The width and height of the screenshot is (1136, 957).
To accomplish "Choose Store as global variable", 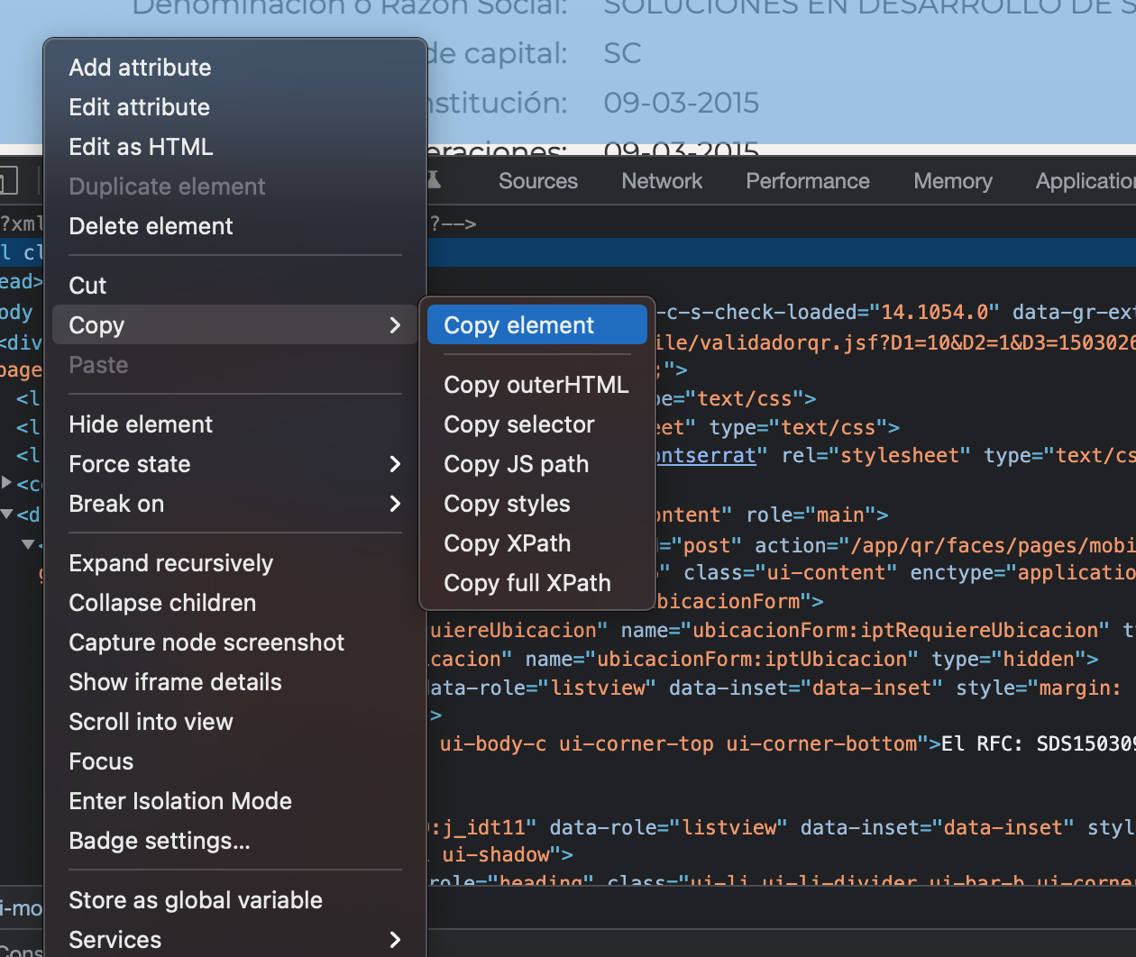I will [234, 900].
